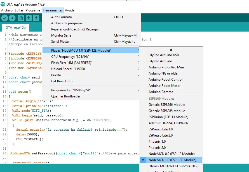
Task: Select Arduino NG or older board
Action: (x=171, y=73)
